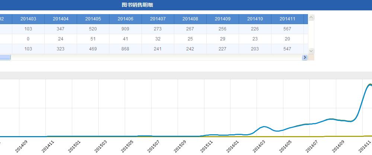Click cell value 226 under 201410
Viewport: 372px width, 155px height.
[x=255, y=29]
